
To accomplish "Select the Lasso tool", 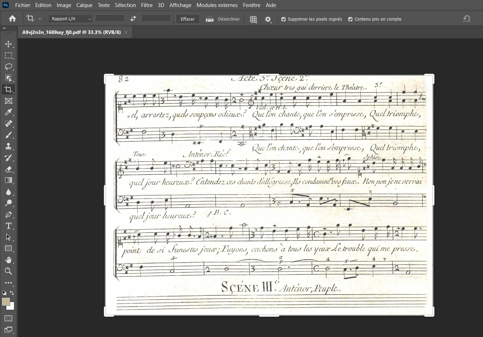I will 8,67.
